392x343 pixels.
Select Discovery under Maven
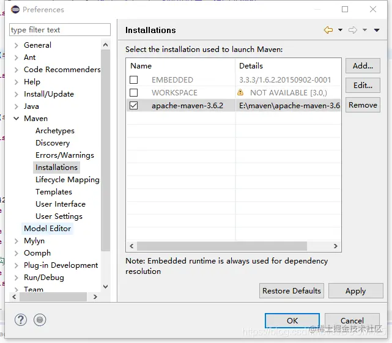coord(53,143)
